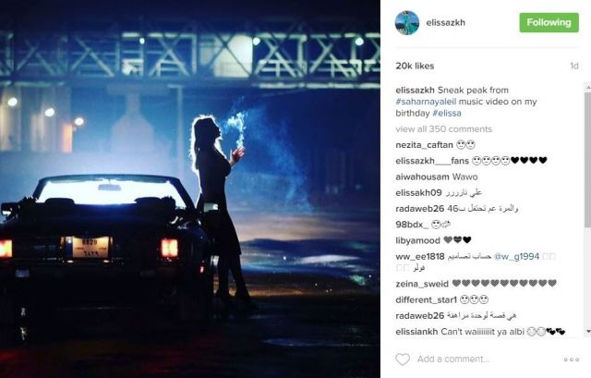The image size is (591, 378).
Task: Click scrollbar down arrow in comments
Action: pos(588,331)
